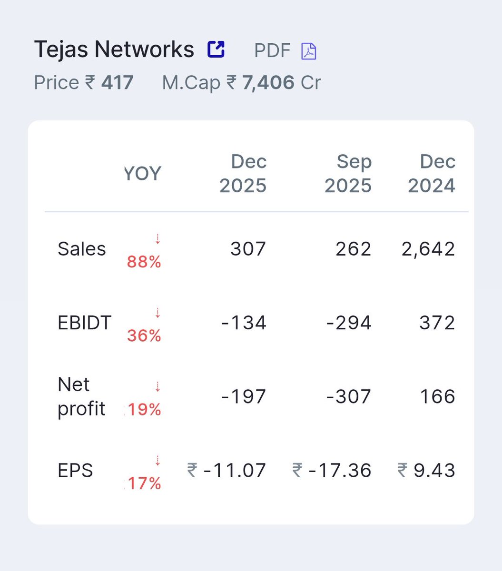The image size is (502, 571).
Task: Click the Dec 2024 sales value 2,642
Action: (x=428, y=249)
